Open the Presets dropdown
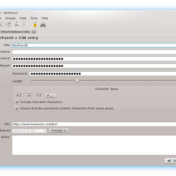The height and width of the screenshot is (176, 176). tap(59, 131)
